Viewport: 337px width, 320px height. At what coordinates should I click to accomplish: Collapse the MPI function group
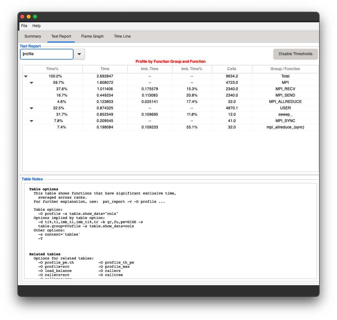(x=31, y=83)
